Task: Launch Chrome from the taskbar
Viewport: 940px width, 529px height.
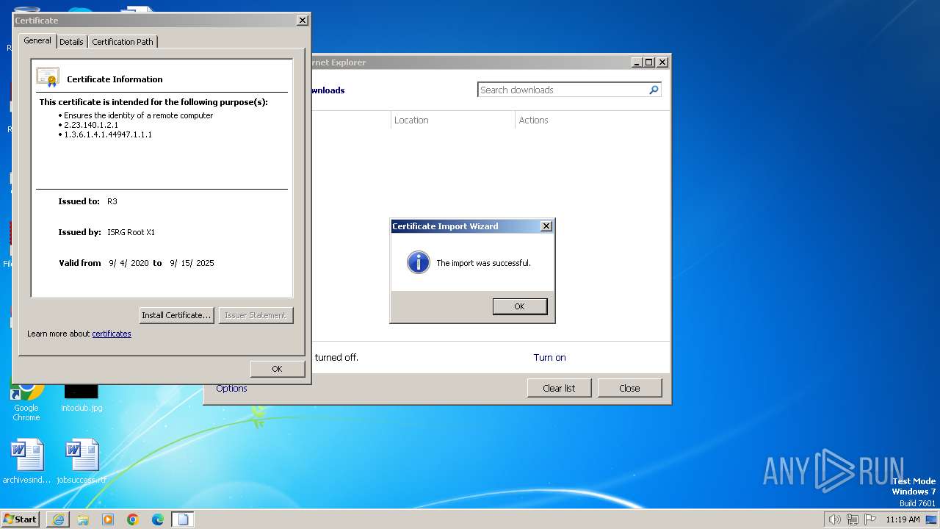Action: [x=133, y=519]
